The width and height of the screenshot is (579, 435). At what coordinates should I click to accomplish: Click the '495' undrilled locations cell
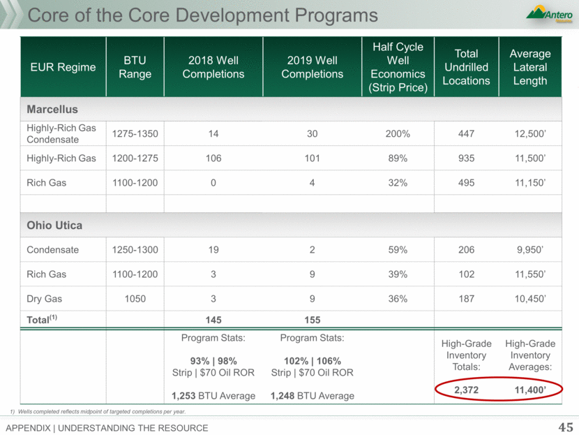(x=467, y=182)
